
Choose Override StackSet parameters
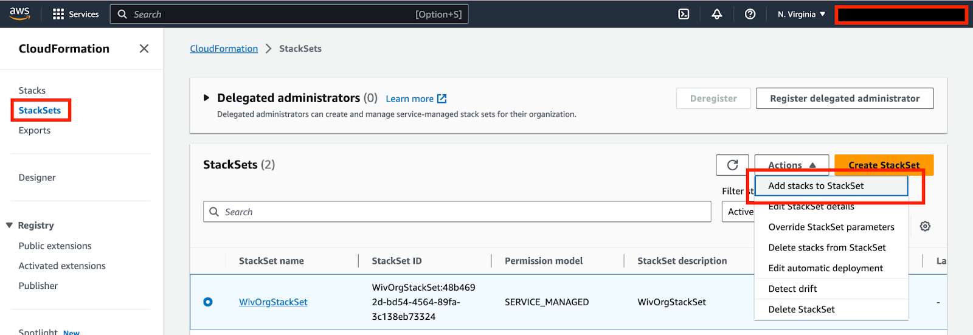(831, 227)
